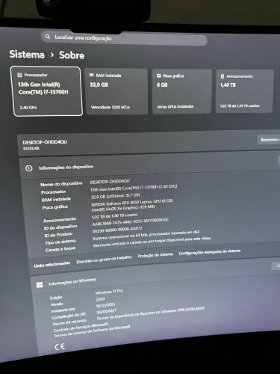
Task: Click the storage icon in Armazenamento card
Action: [x=223, y=76]
